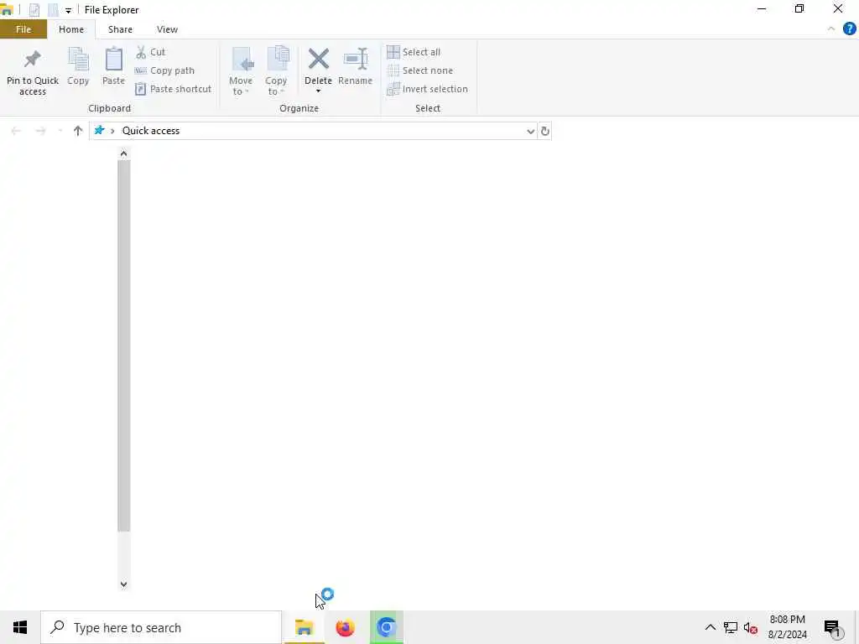Expand the Delete options arrow

click(x=318, y=91)
